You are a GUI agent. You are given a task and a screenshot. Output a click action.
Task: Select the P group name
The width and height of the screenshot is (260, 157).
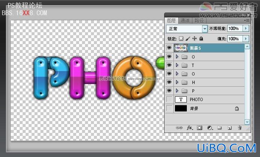point(193,91)
